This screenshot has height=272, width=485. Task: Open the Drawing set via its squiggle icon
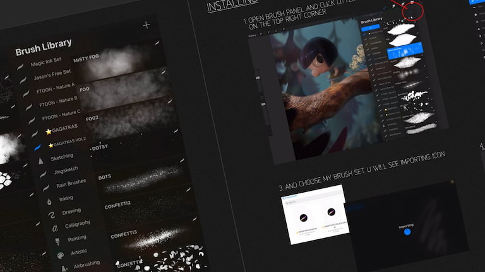52,215
